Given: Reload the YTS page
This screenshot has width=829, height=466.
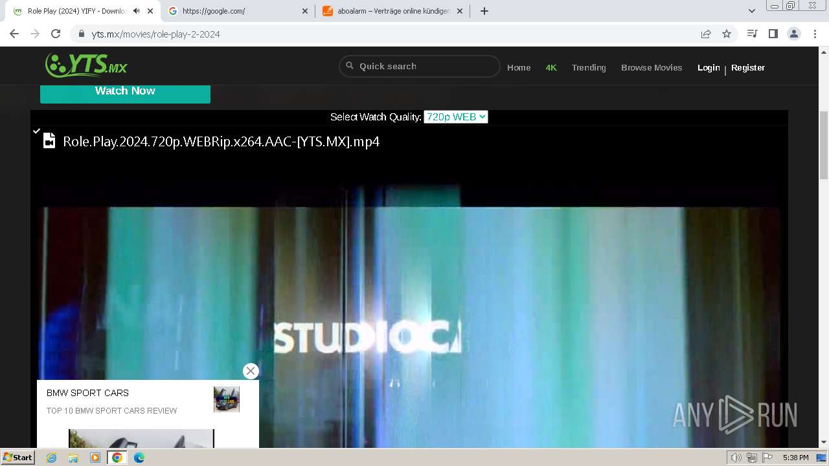Looking at the screenshot, I should (x=56, y=34).
